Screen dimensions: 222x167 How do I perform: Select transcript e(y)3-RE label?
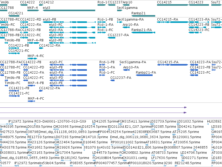(x=56, y=40)
